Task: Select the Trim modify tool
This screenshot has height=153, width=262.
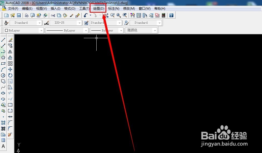Action: click(10, 93)
